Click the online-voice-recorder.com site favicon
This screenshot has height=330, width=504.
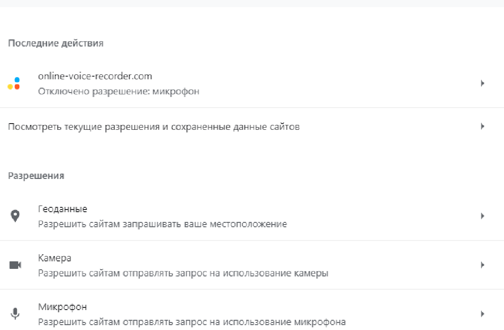point(14,83)
